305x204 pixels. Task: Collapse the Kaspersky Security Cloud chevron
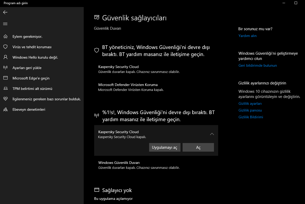(212, 134)
